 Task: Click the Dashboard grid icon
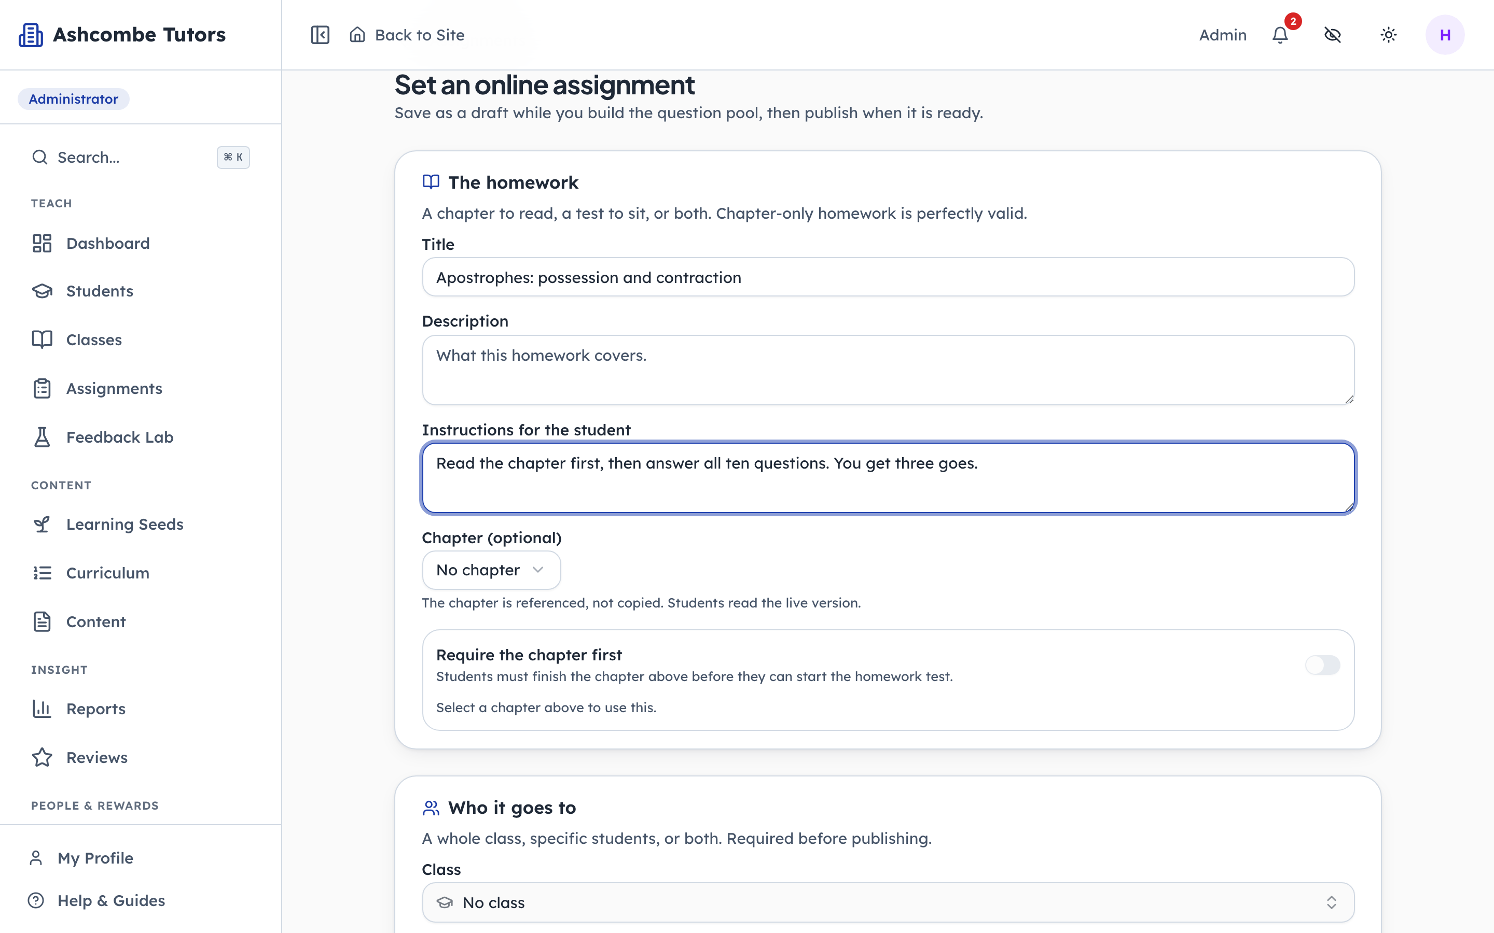point(42,243)
